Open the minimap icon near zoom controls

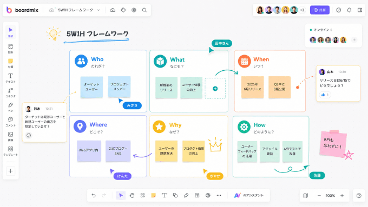306,196
